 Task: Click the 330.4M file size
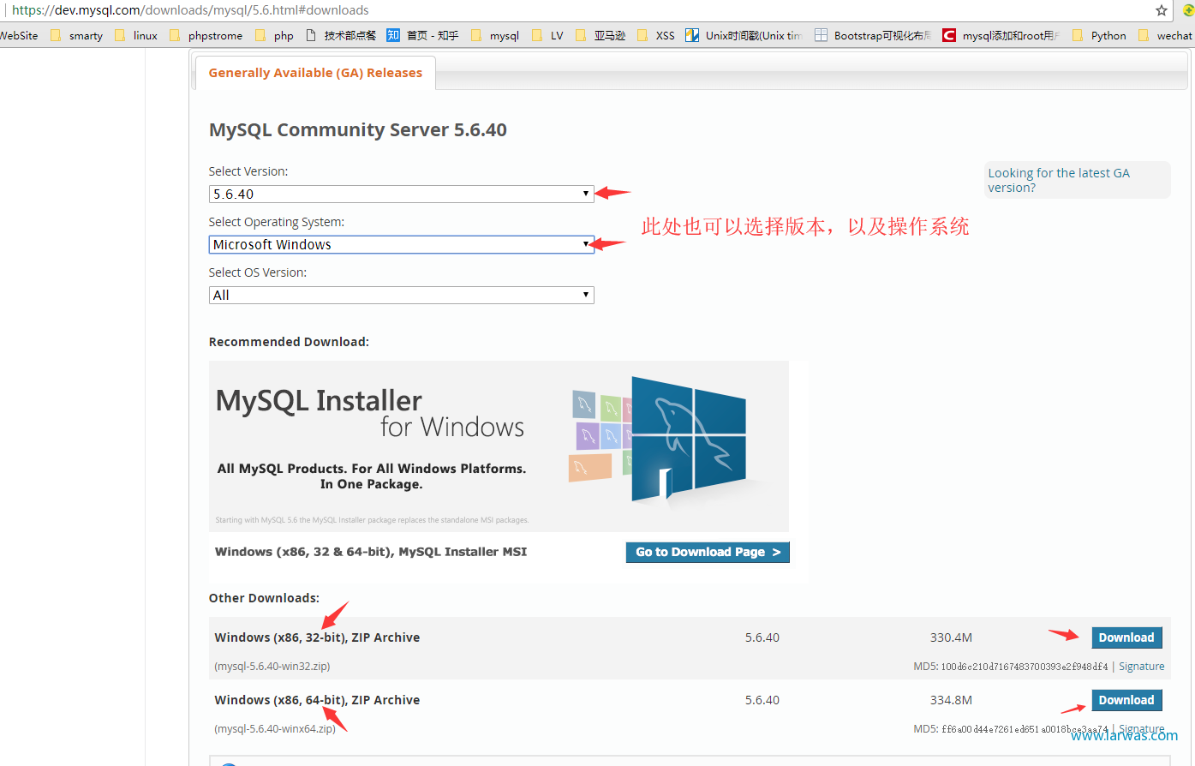(951, 637)
